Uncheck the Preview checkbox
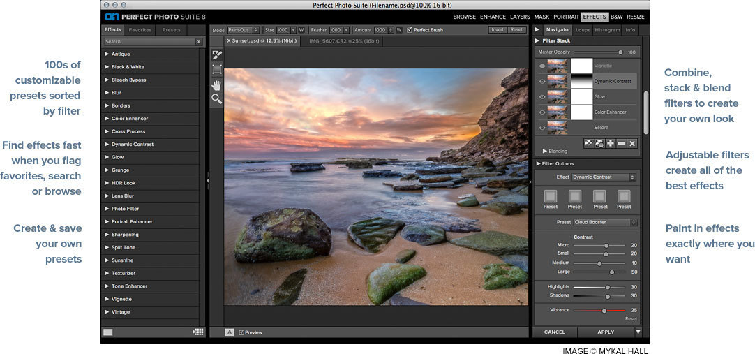The height and width of the screenshot is (354, 755). (x=242, y=332)
